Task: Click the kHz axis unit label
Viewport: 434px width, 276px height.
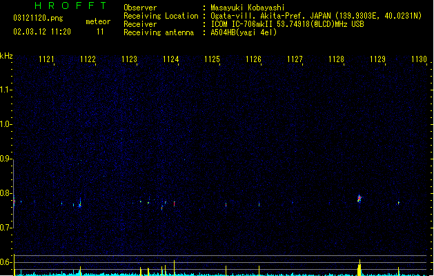Action: point(6,56)
